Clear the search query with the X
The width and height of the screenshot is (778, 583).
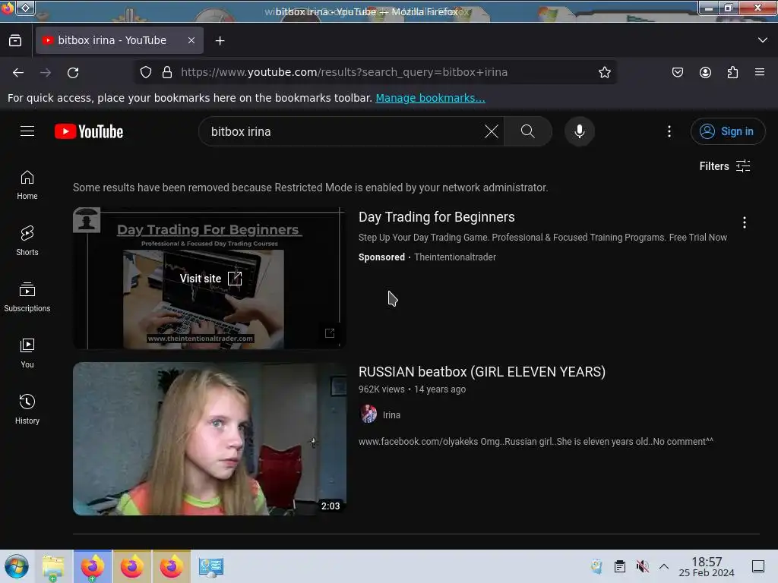(x=492, y=131)
